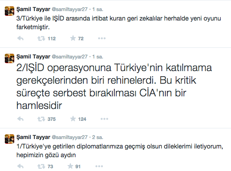The height and width of the screenshot is (171, 231).
Task: Open Şamil Tayyar profile from top tweet name
Action: [x=33, y=9]
